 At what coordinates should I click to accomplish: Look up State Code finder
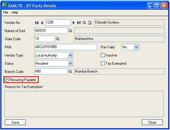coord(57,39)
